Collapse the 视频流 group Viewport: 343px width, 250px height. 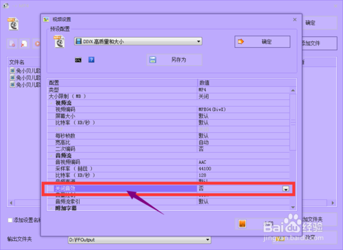click(51, 103)
